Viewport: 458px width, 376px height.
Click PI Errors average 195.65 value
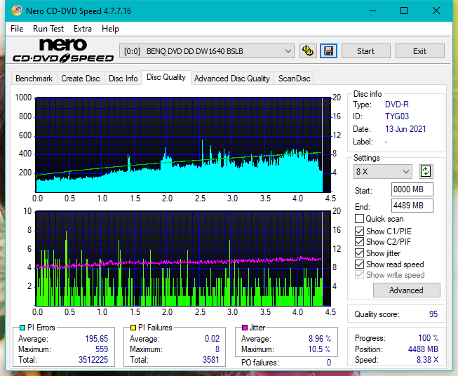coord(96,339)
